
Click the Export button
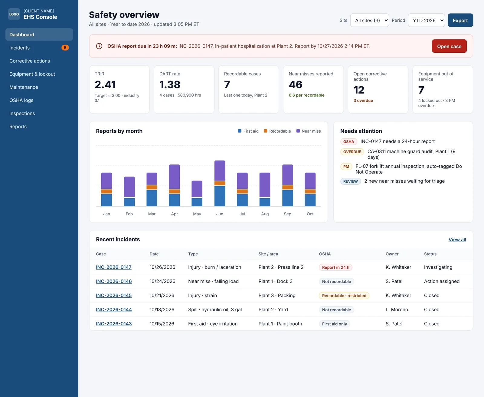460,20
